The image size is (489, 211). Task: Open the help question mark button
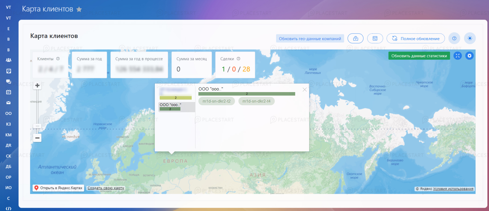coord(454,38)
